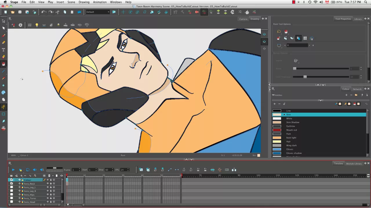Select the Eraser tool

pos(3,57)
